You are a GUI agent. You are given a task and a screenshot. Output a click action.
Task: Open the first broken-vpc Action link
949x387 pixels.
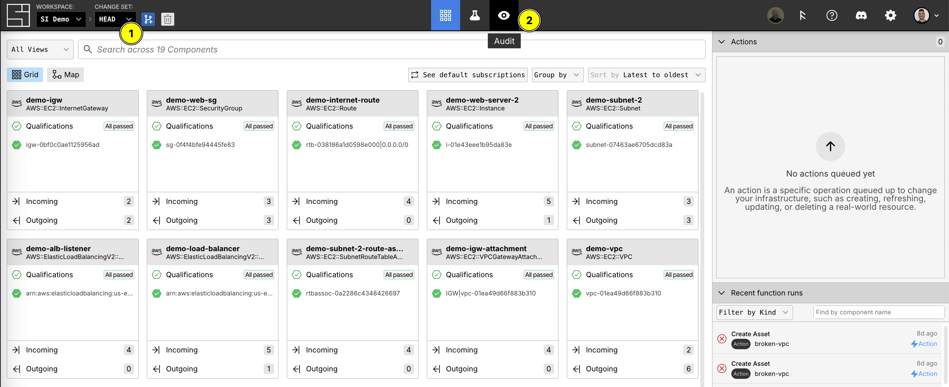pyautogui.click(x=924, y=344)
